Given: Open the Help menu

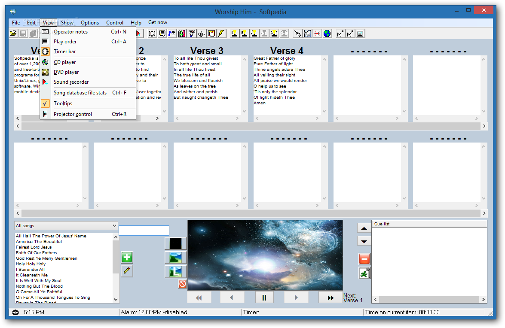Looking at the screenshot, I should [135, 22].
